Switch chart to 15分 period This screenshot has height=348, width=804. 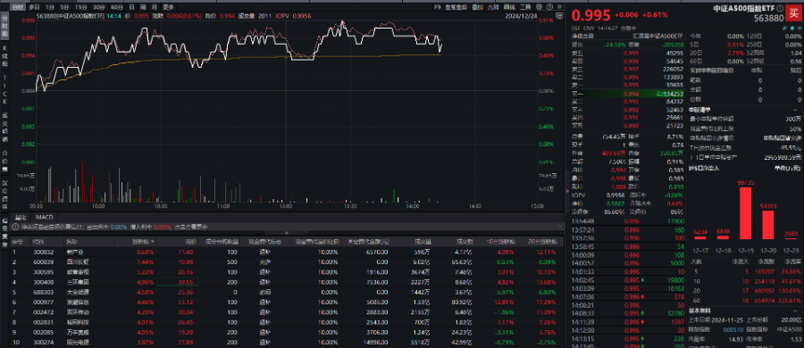click(x=80, y=7)
